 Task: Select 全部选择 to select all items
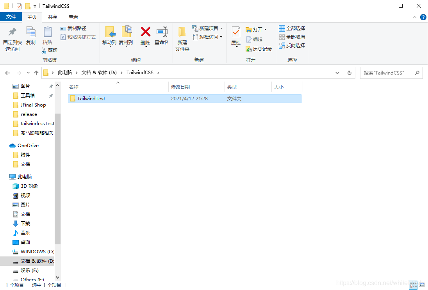[x=291, y=28]
